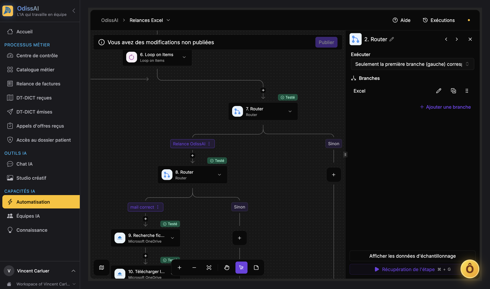Expand options for 6. Loop on Items

(x=184, y=57)
